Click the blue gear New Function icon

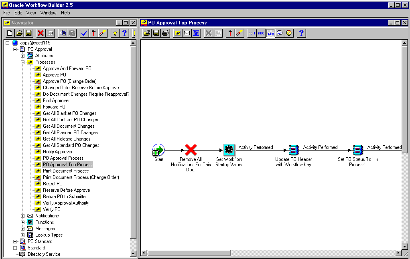point(196,33)
